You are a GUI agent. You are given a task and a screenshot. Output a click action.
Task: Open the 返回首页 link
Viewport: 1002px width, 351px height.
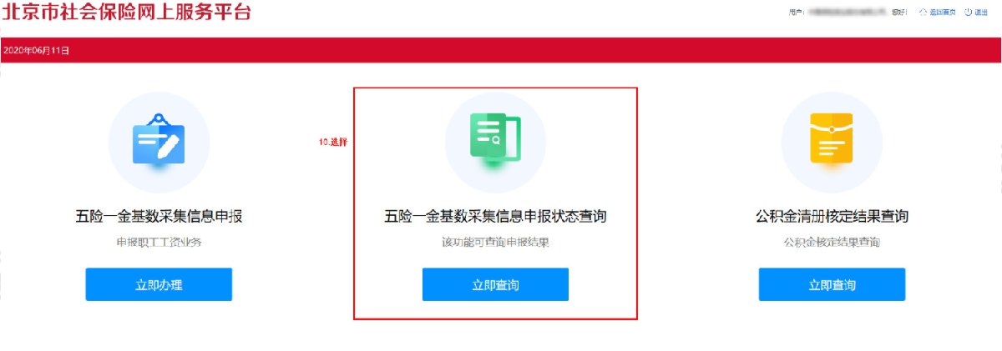pyautogui.click(x=943, y=13)
